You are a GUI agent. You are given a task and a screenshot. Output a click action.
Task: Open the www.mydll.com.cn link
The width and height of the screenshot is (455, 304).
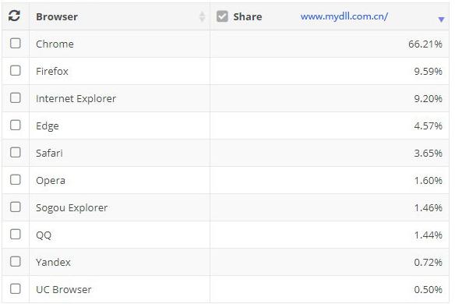click(344, 16)
